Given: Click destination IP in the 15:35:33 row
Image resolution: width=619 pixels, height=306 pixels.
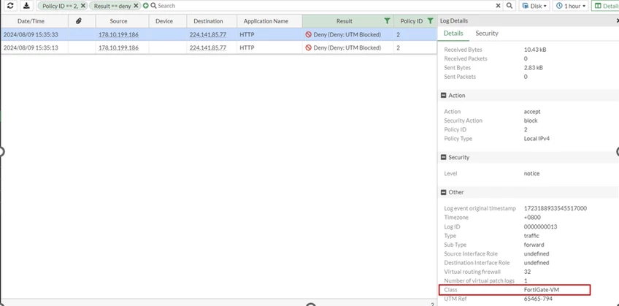Looking at the screenshot, I should click(207, 35).
